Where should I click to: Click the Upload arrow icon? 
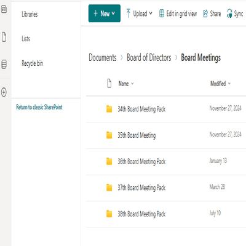129,14
